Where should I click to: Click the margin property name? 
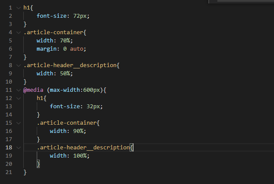tap(47, 49)
